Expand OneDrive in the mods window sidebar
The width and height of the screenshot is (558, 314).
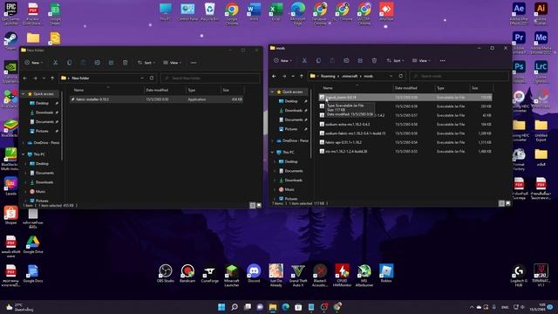[x=273, y=140]
